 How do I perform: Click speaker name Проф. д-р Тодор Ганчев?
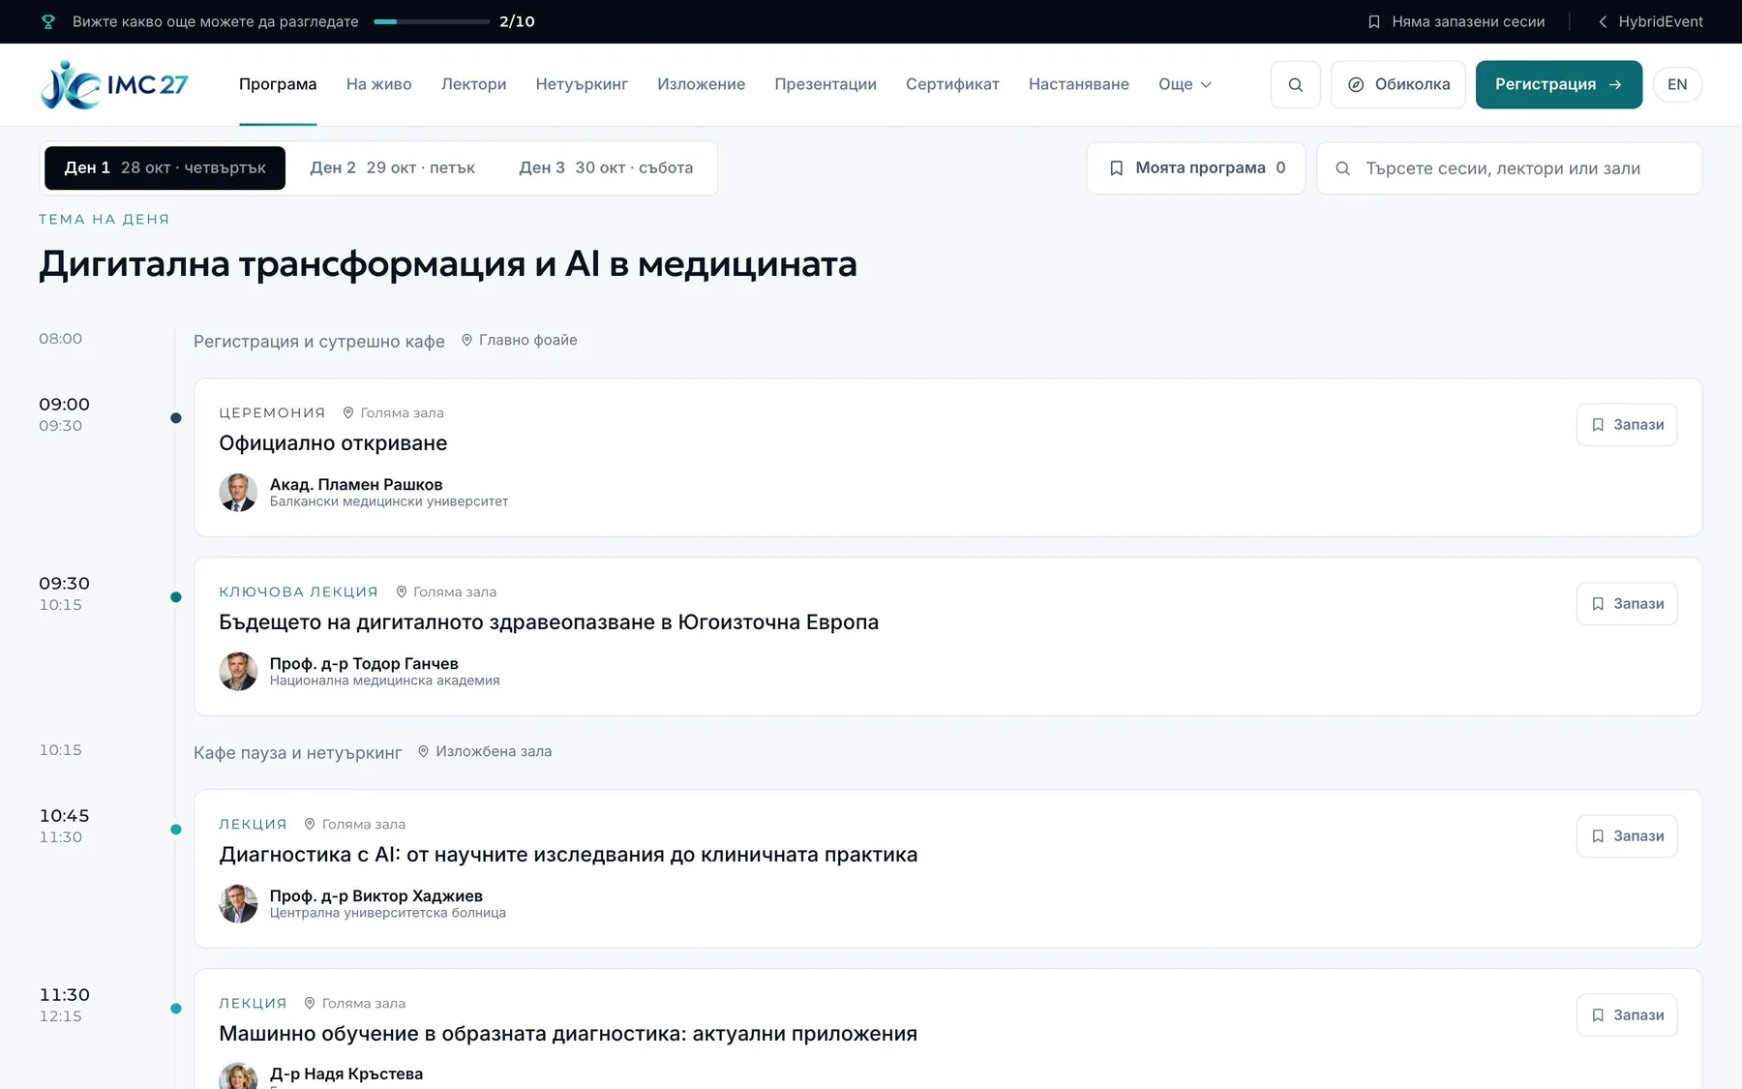[x=364, y=663]
